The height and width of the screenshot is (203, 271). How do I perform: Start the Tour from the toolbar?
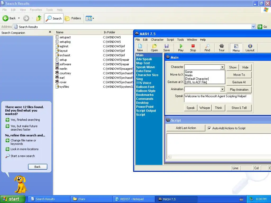pos(222,48)
